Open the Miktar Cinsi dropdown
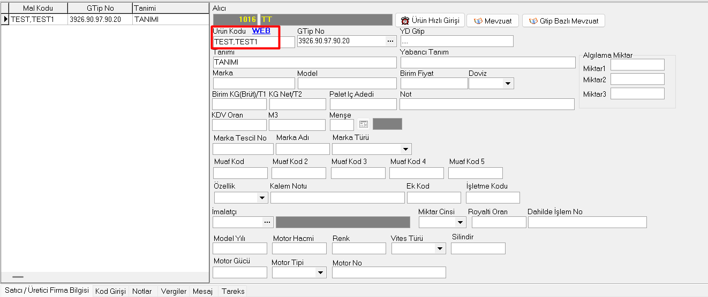 coord(460,222)
